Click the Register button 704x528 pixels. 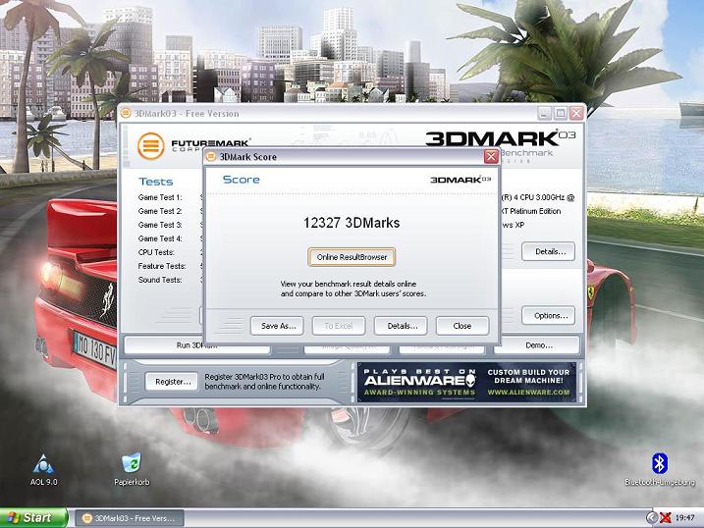click(172, 382)
